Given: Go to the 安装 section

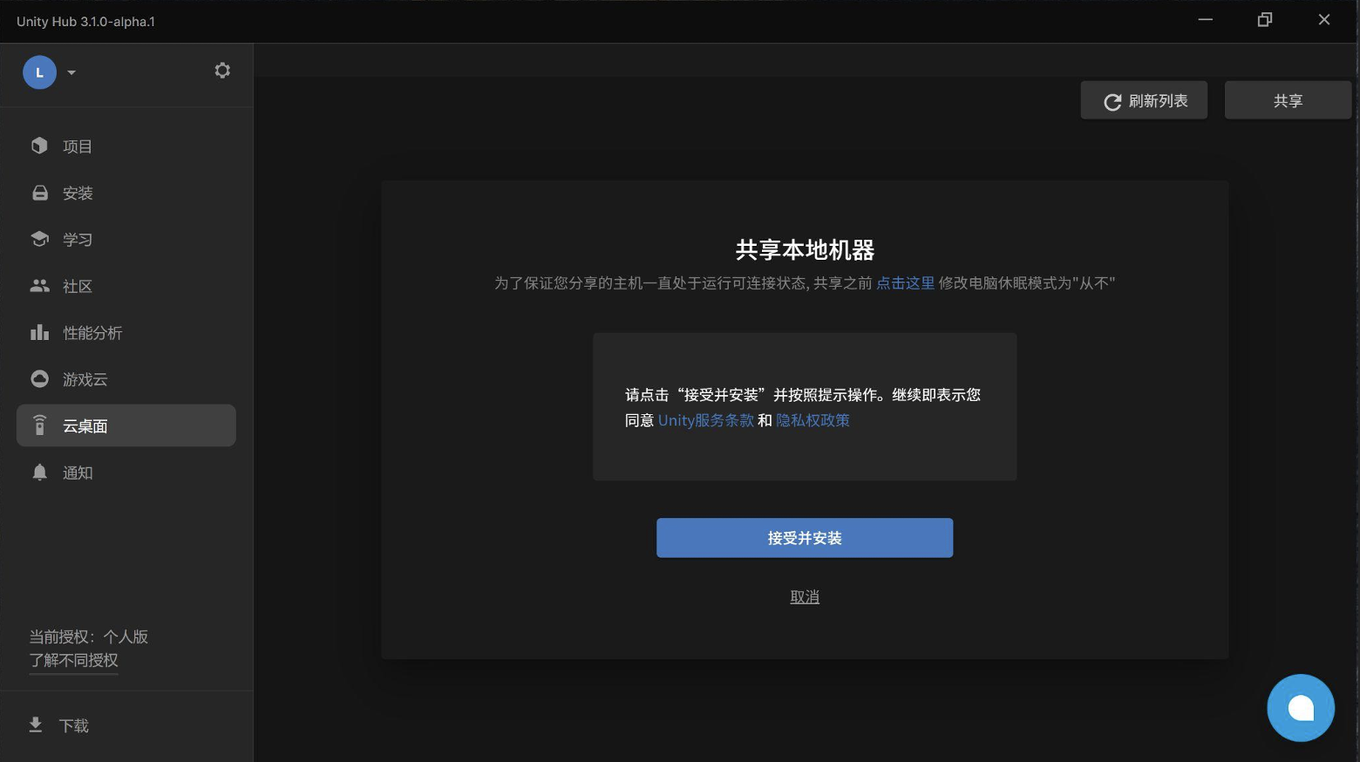Looking at the screenshot, I should (x=78, y=194).
